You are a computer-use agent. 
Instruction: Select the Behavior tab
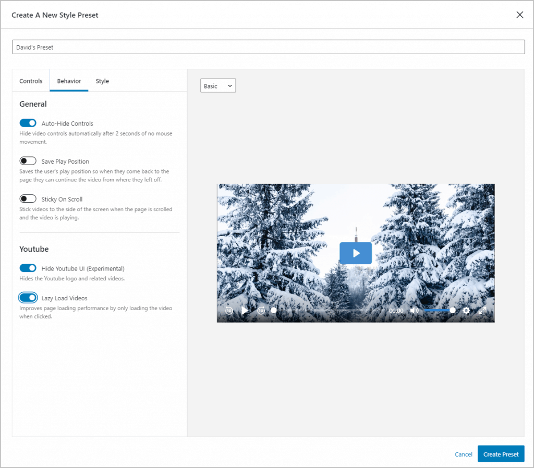tap(69, 81)
